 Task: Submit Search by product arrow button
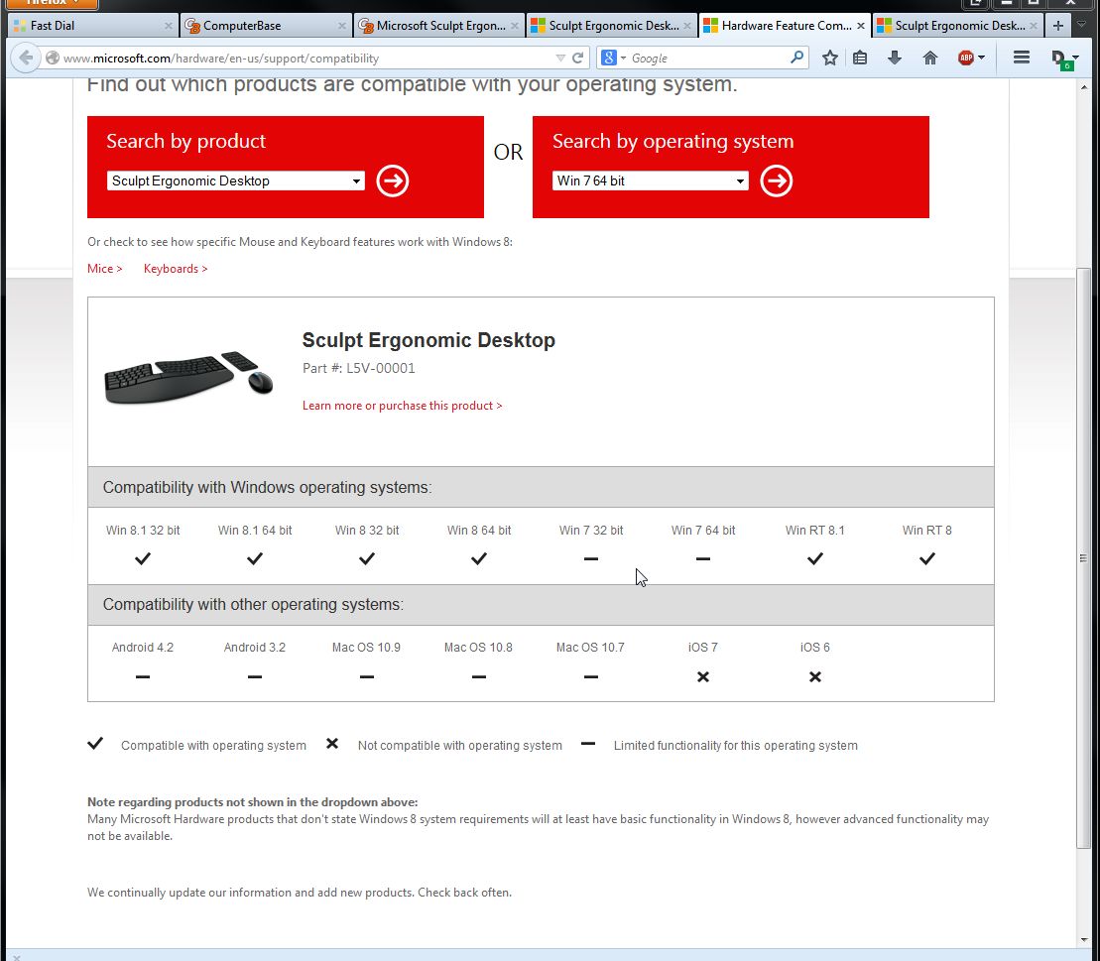(x=392, y=180)
